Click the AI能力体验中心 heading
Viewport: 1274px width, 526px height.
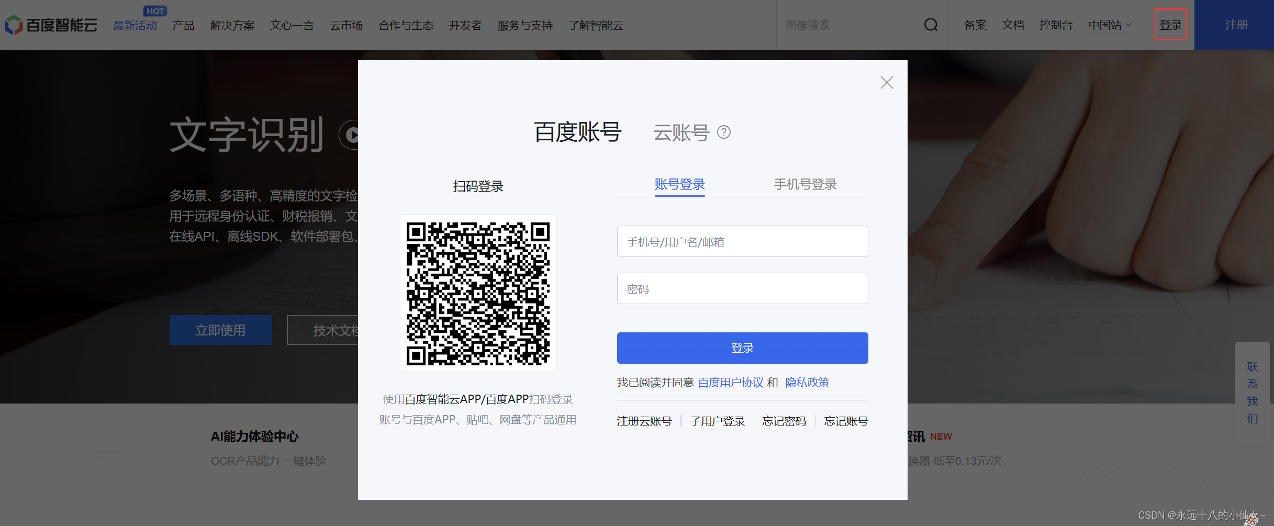[254, 437]
